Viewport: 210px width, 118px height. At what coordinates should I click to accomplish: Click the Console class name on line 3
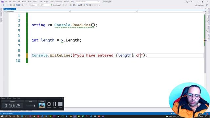coord(62,25)
